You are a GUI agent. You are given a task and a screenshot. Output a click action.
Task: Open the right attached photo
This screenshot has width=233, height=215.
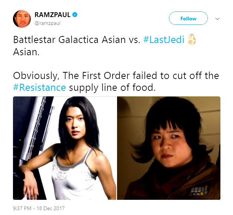tap(169, 148)
